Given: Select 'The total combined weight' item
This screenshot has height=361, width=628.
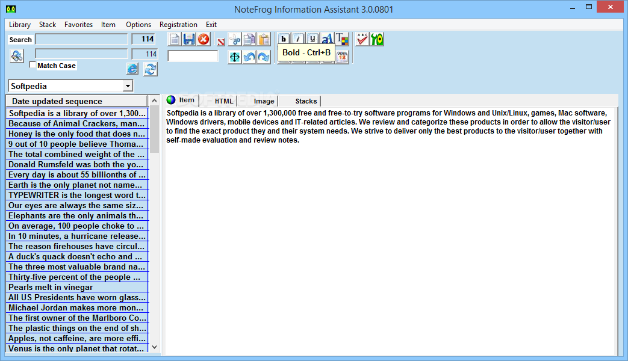Looking at the screenshot, I should (x=77, y=154).
